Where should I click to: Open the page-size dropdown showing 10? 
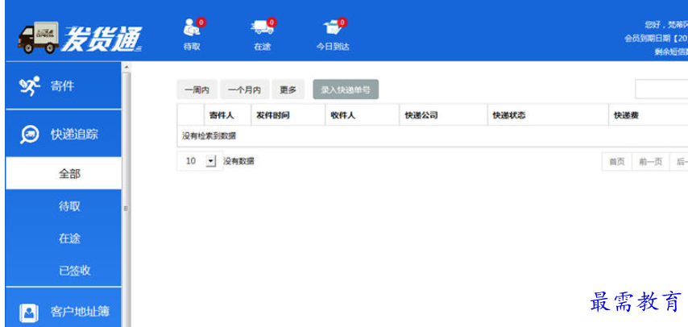click(200, 161)
